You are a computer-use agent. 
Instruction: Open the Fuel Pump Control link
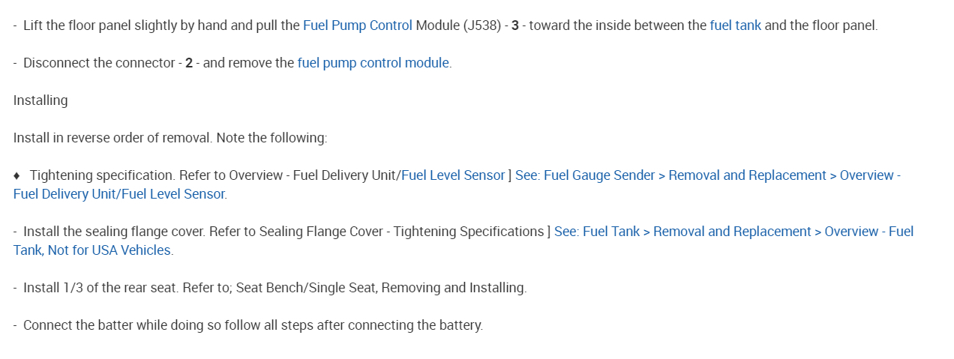click(357, 25)
